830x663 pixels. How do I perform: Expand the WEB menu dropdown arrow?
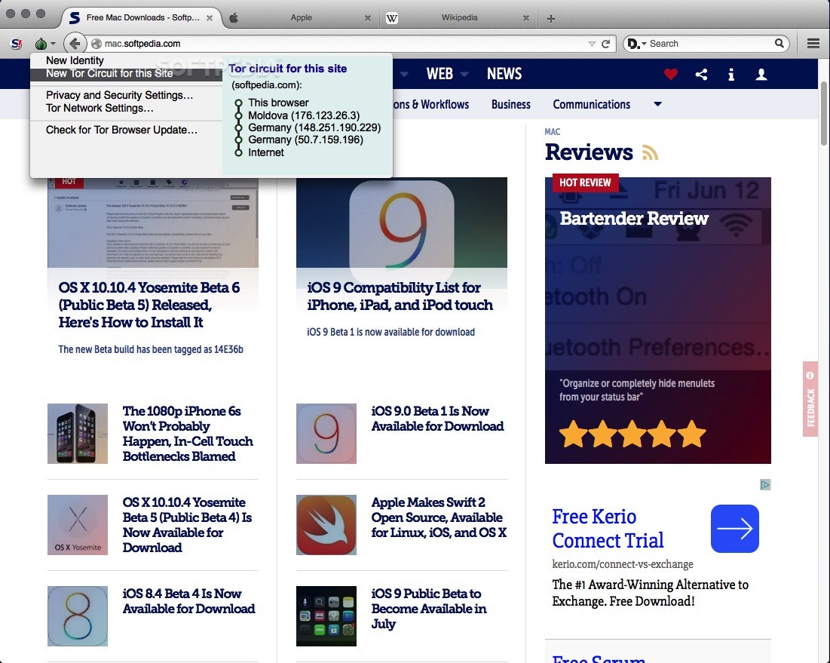(464, 74)
